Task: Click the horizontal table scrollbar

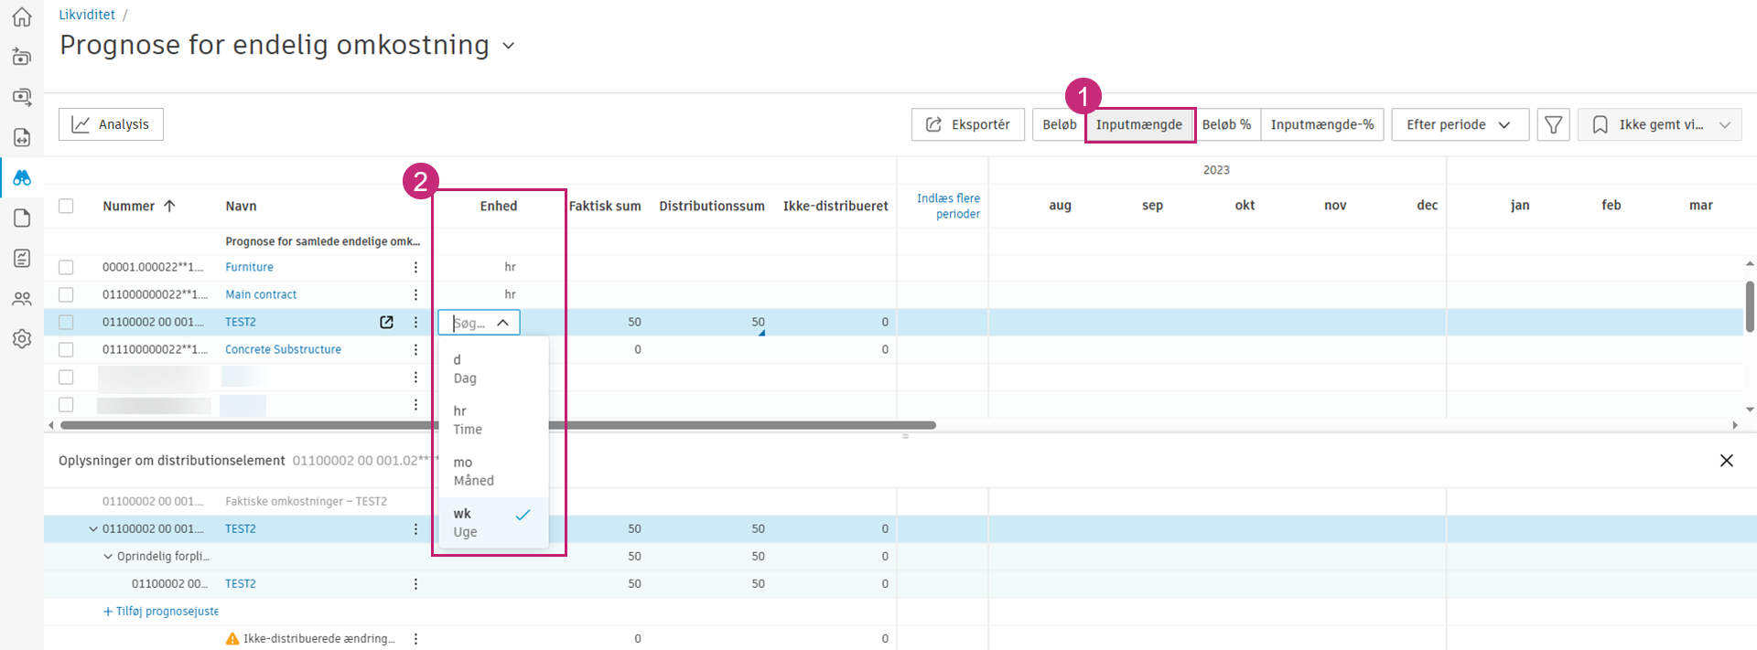Action: [498, 425]
